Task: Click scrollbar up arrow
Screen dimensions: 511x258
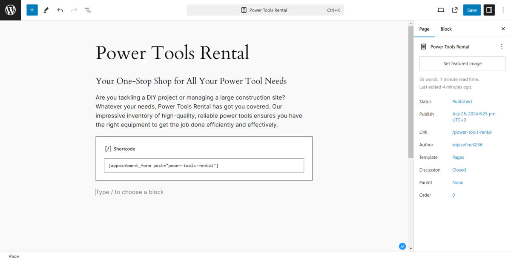Action: point(411,23)
